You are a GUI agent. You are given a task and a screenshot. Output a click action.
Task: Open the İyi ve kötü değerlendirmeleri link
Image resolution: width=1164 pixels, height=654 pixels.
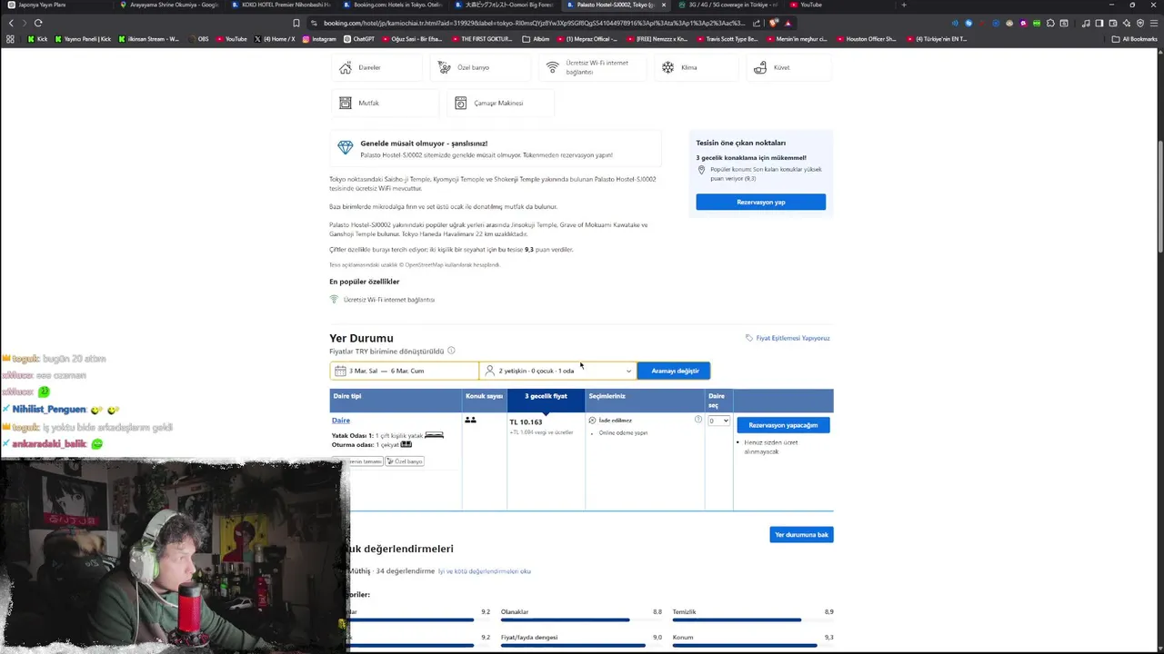484,571
